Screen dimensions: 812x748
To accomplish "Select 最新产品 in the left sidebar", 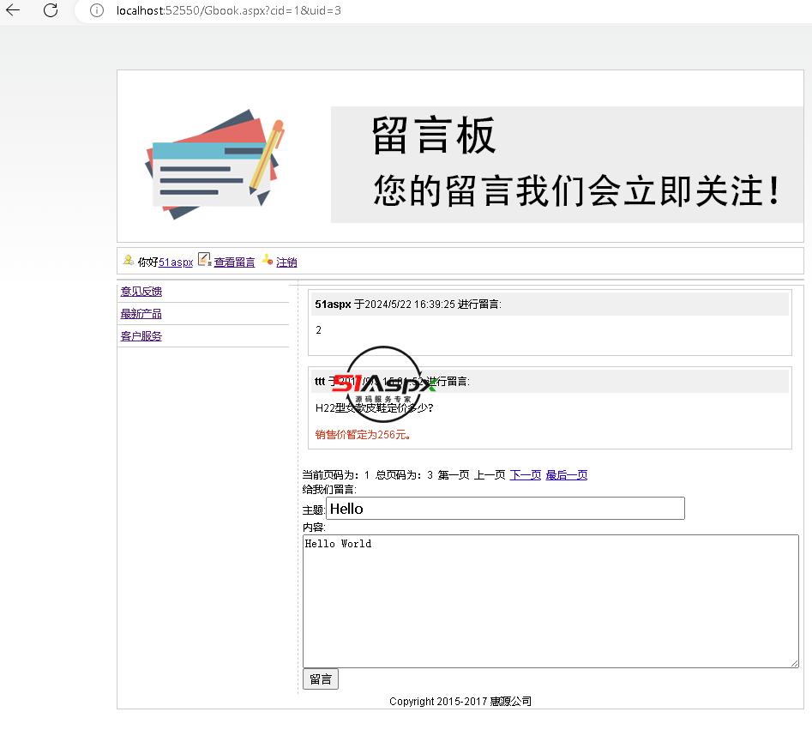I will pos(141,314).
